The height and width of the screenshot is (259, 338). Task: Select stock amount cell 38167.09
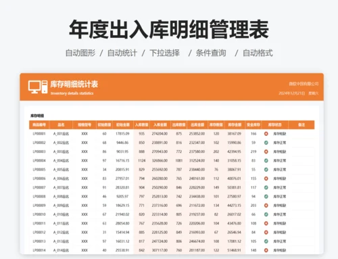(235, 134)
